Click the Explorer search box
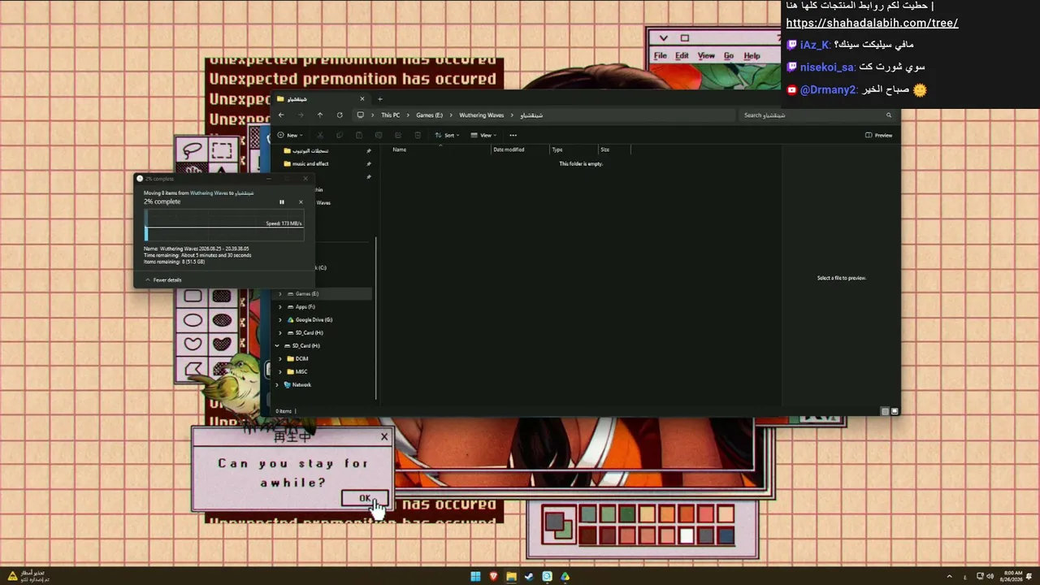The image size is (1040, 585). 817,115
